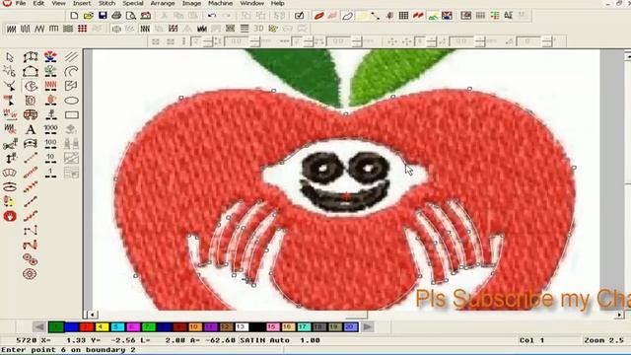
Task: Select the black Z run stitch tool
Action: coord(31,231)
